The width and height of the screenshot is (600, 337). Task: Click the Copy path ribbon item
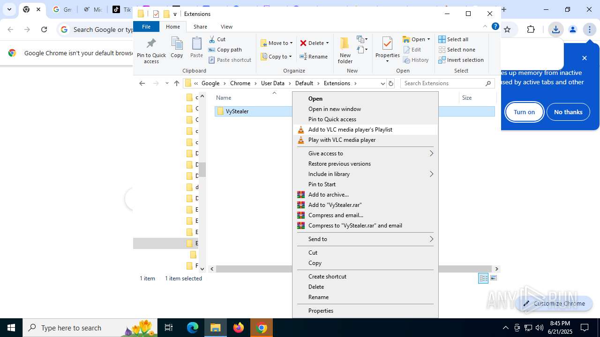(225, 50)
